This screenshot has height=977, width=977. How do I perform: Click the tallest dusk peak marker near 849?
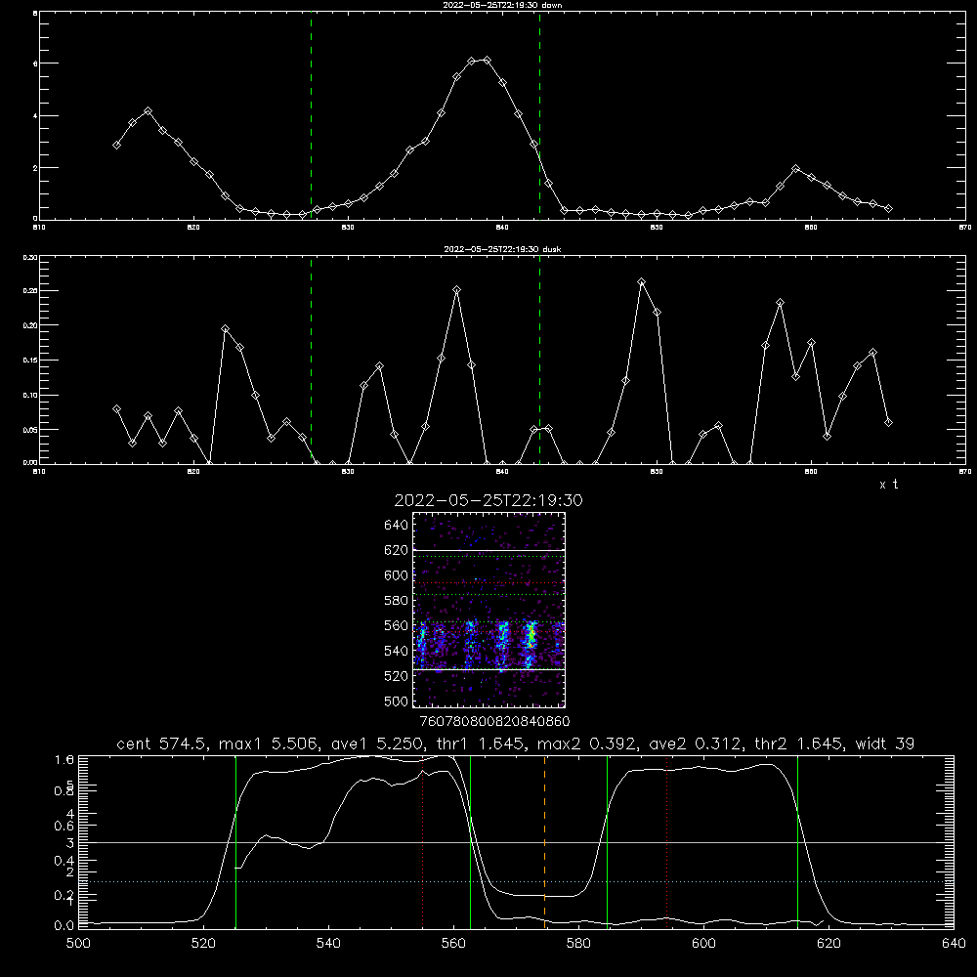(642, 282)
